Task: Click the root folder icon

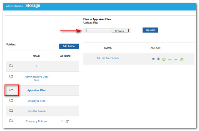Action: (11, 66)
